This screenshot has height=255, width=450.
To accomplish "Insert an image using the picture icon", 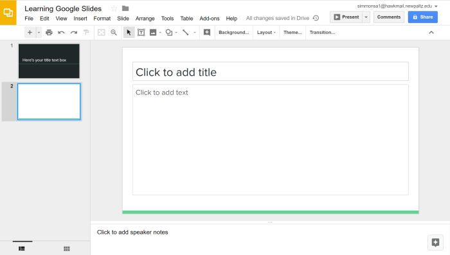I will point(153,32).
